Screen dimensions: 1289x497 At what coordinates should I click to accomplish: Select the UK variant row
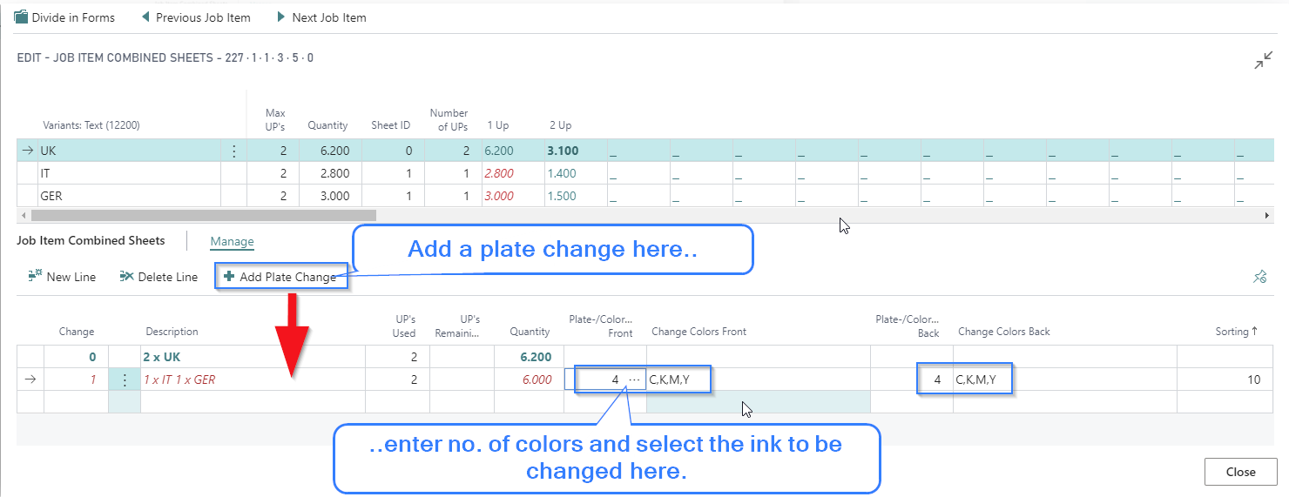click(644, 151)
